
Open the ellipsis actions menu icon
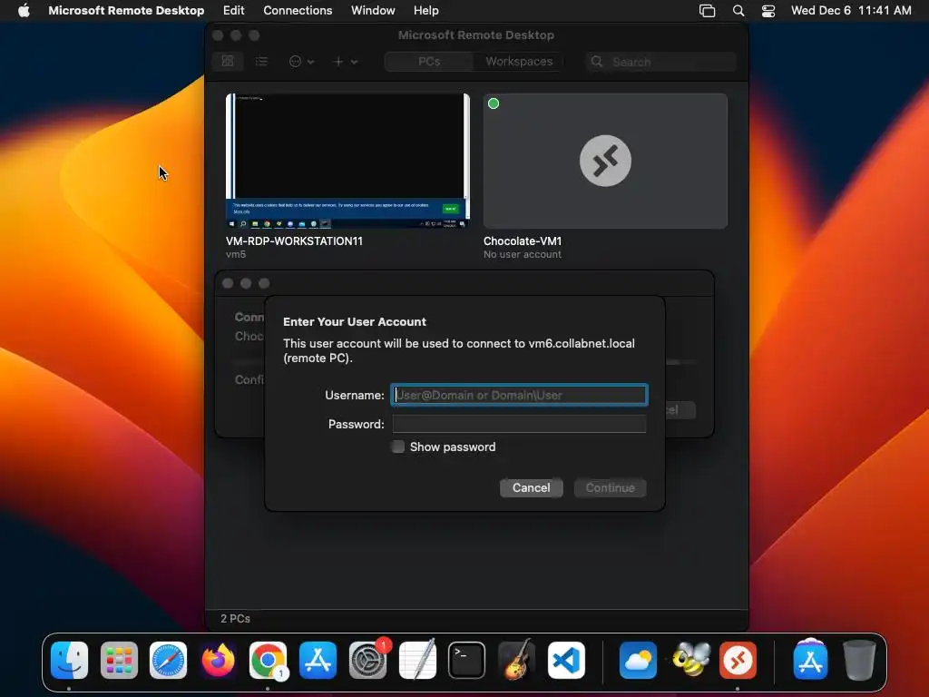(x=295, y=61)
